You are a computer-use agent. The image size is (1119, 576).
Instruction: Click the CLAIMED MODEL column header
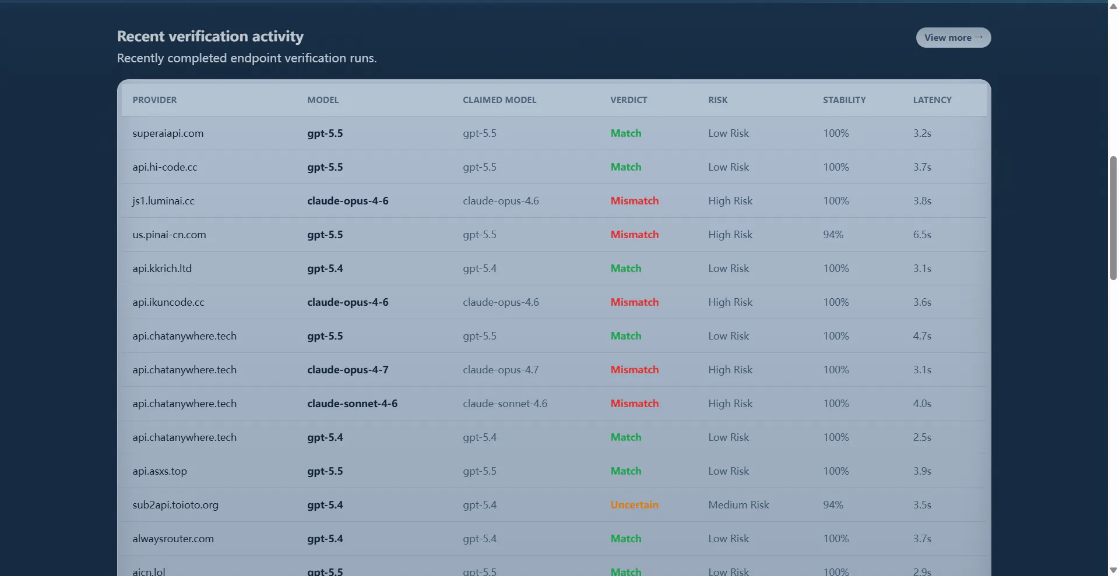click(x=499, y=100)
